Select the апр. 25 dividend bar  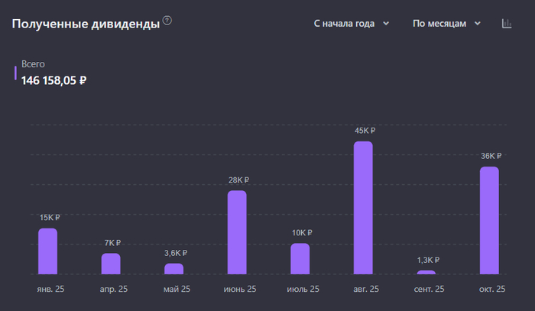point(111,263)
